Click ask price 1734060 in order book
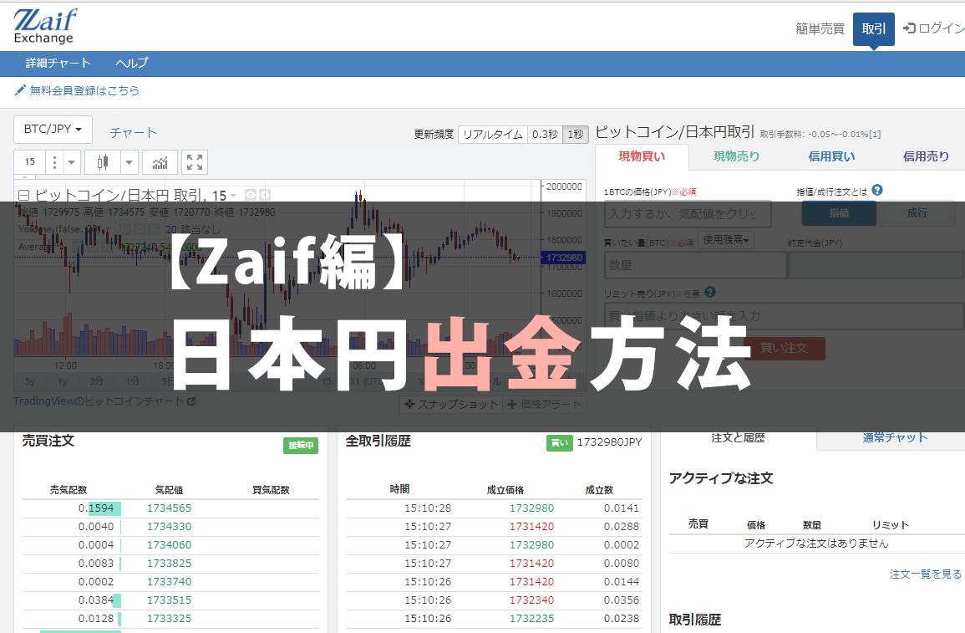Viewport: 965px width, 633px height. [170, 545]
